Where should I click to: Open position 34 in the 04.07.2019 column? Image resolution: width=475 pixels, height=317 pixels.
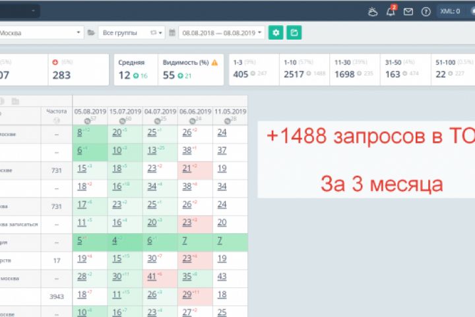click(152, 186)
